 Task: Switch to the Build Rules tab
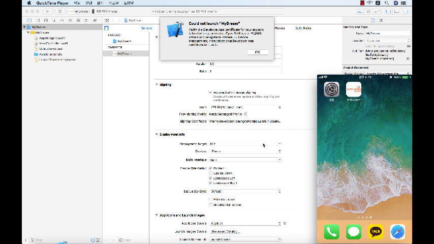coord(303,28)
